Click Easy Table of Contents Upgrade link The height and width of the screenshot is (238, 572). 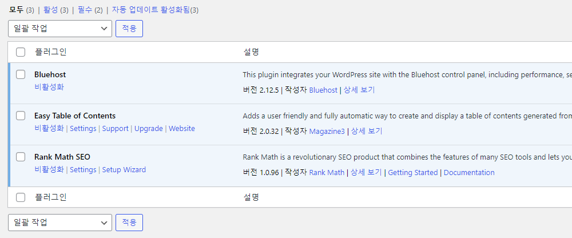(x=149, y=129)
